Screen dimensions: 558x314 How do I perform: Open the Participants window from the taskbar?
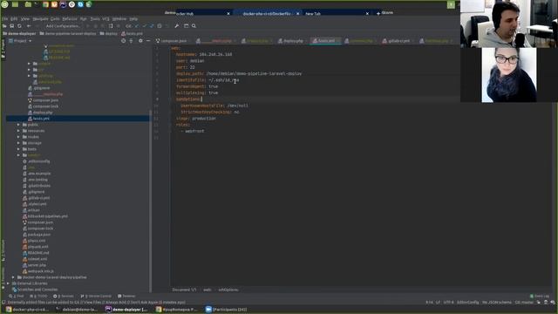pos(227,310)
